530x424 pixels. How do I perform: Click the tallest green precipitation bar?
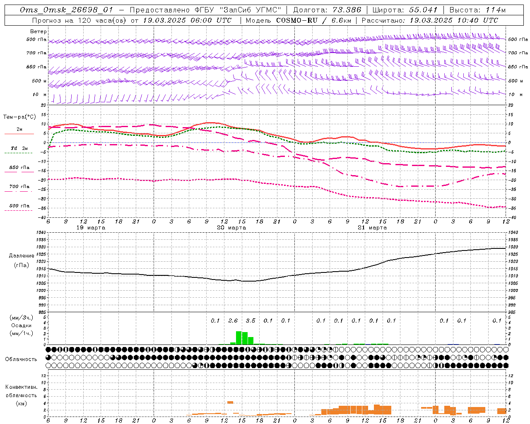[239, 337]
